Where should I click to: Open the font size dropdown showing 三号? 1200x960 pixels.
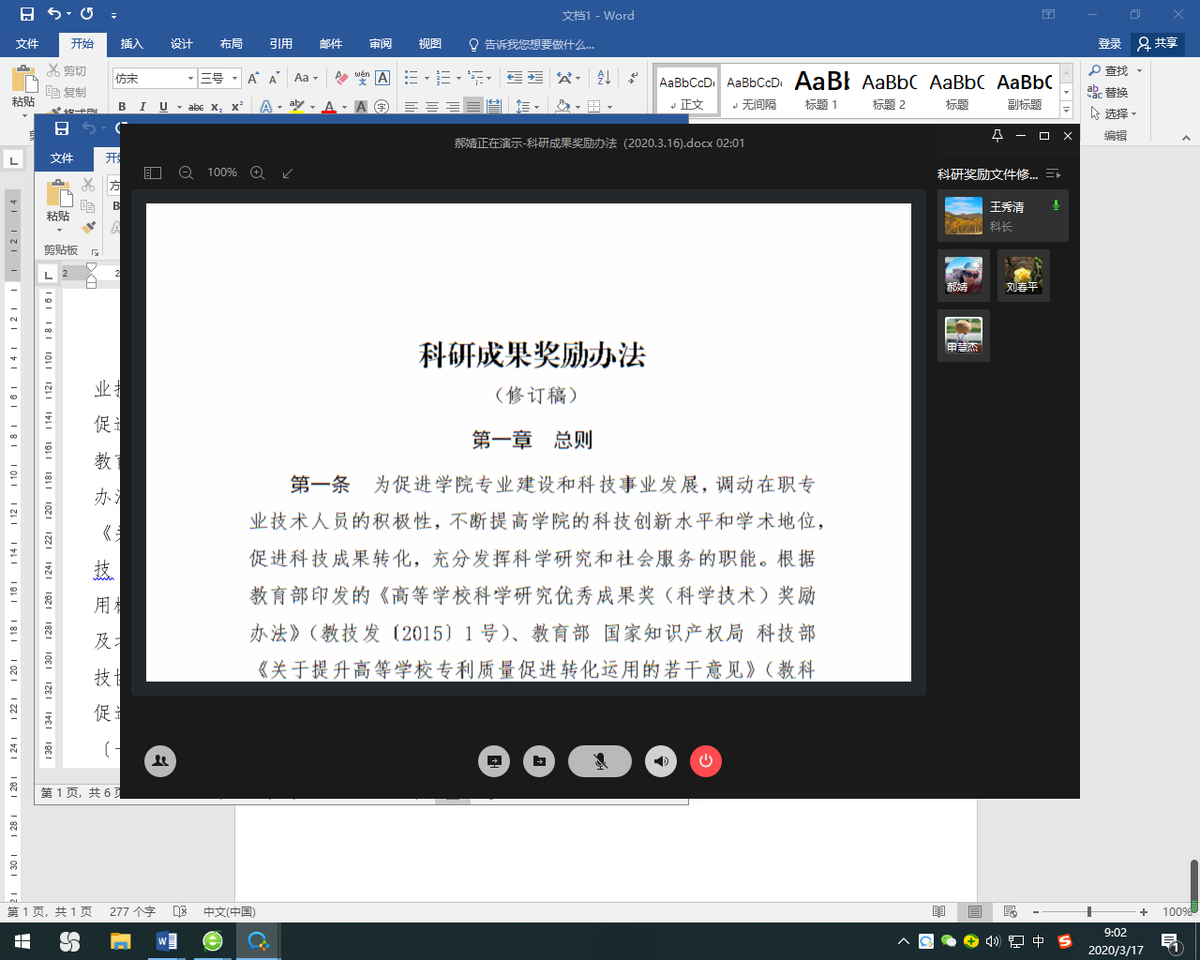[234, 79]
